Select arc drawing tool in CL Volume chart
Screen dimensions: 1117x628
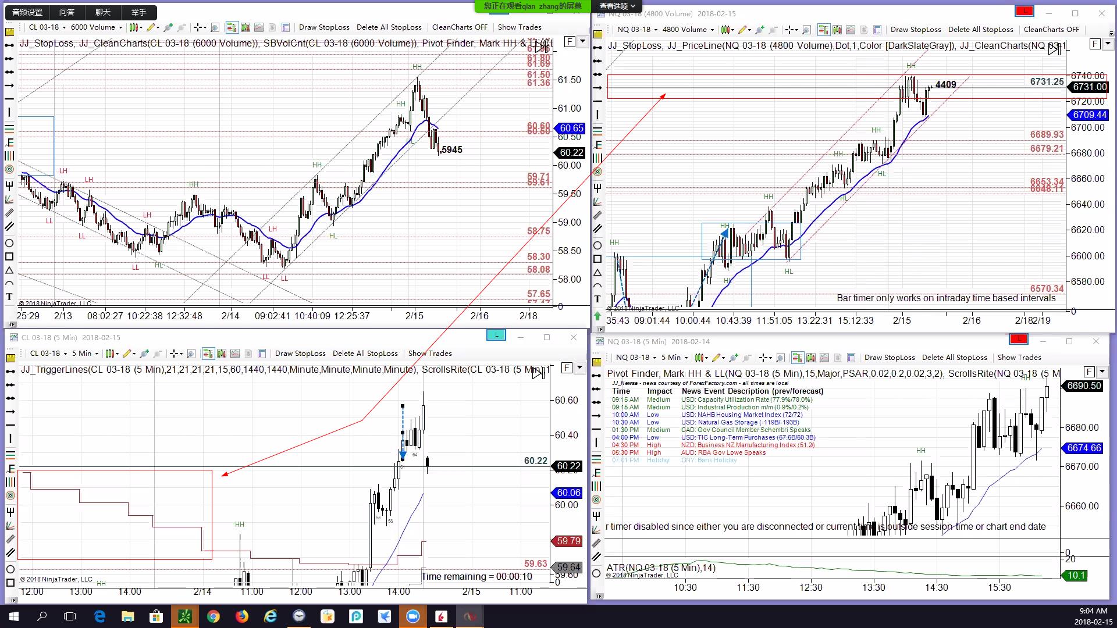click(9, 284)
